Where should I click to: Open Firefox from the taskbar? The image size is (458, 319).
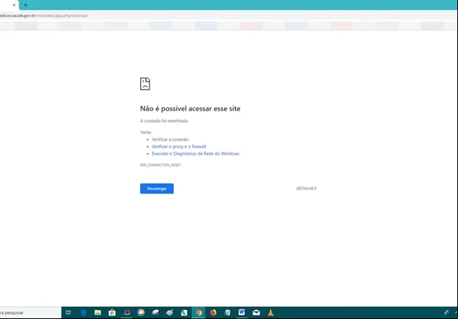click(213, 312)
